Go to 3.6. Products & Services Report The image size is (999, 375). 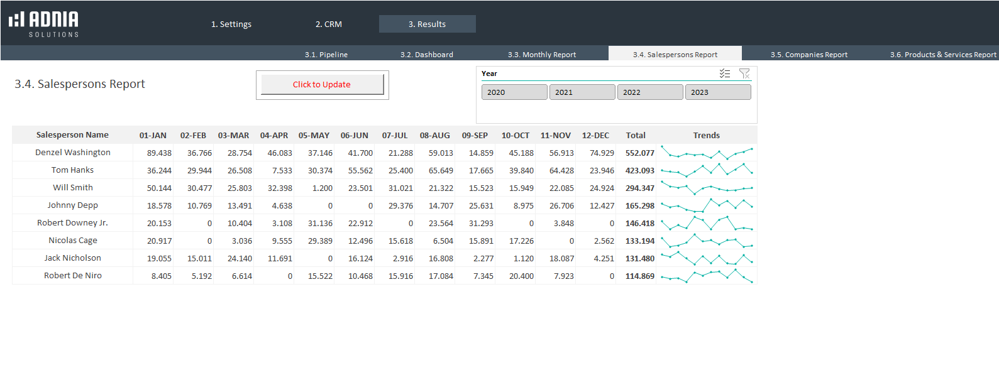click(x=943, y=55)
